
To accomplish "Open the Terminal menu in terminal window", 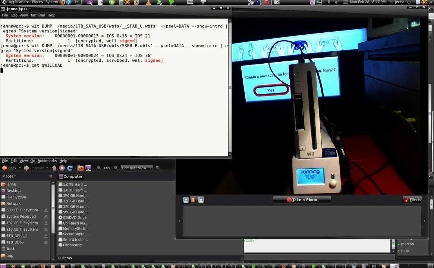I will pos(38,15).
